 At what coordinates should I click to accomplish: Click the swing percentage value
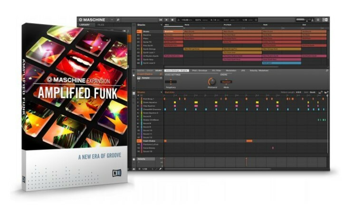198,20
